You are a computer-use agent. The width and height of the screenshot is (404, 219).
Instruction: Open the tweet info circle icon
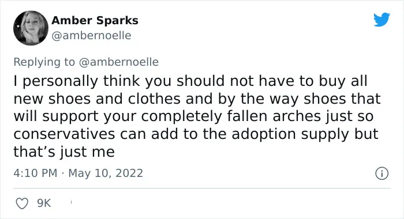point(381,173)
